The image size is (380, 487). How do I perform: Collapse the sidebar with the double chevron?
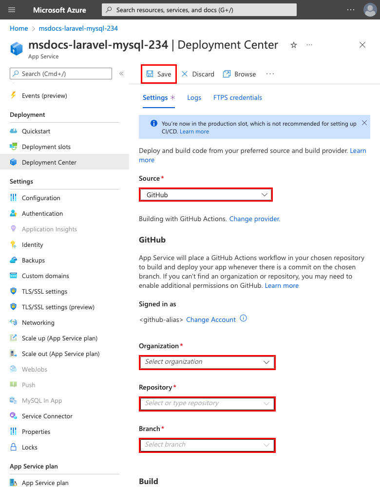point(121,74)
